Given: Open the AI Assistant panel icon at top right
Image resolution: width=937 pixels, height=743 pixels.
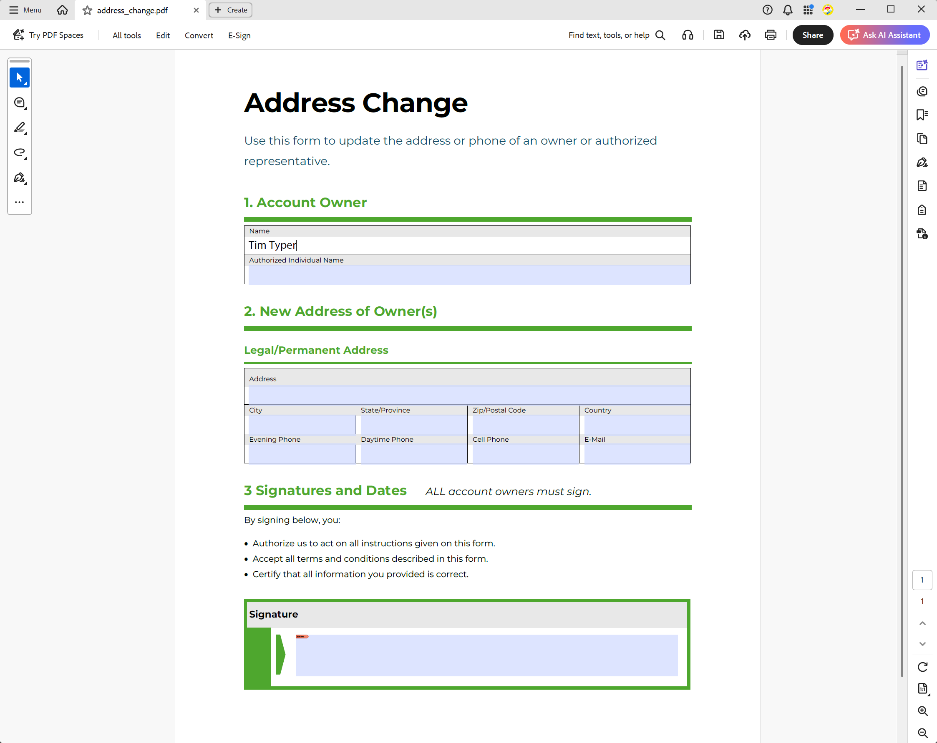Looking at the screenshot, I should tap(922, 65).
